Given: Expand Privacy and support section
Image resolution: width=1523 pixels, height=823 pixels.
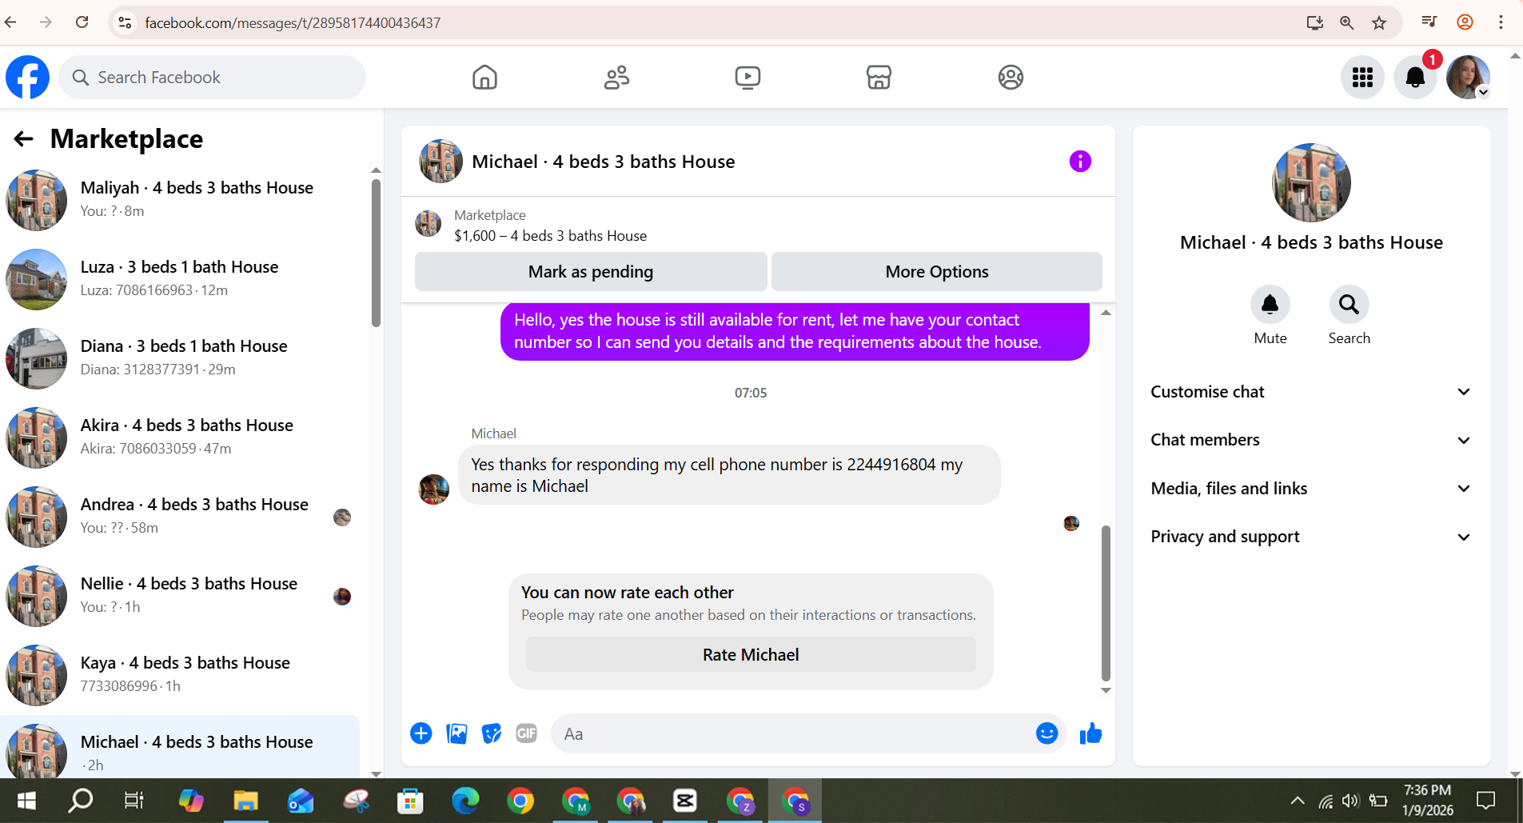Looking at the screenshot, I should point(1311,537).
